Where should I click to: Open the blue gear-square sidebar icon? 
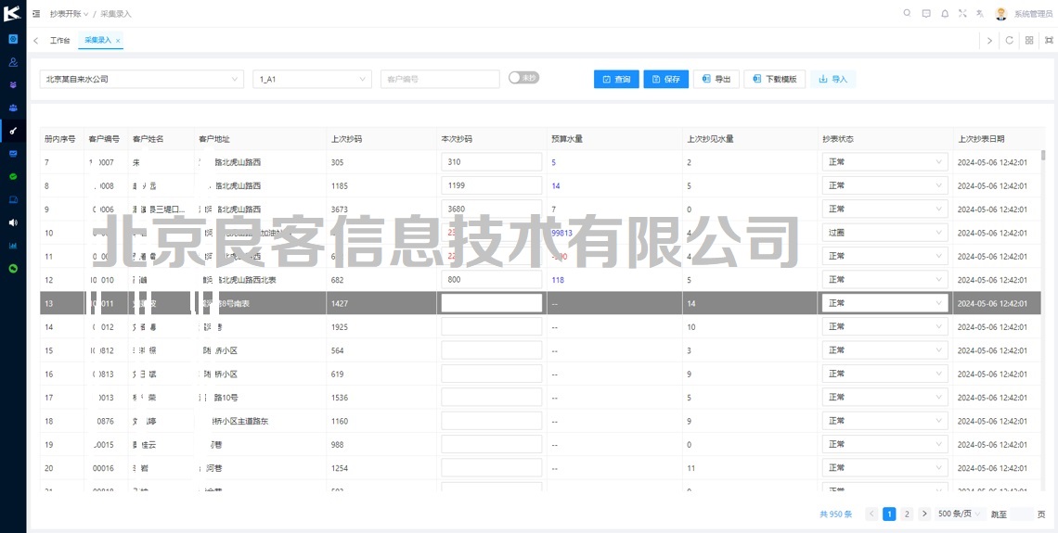13,39
